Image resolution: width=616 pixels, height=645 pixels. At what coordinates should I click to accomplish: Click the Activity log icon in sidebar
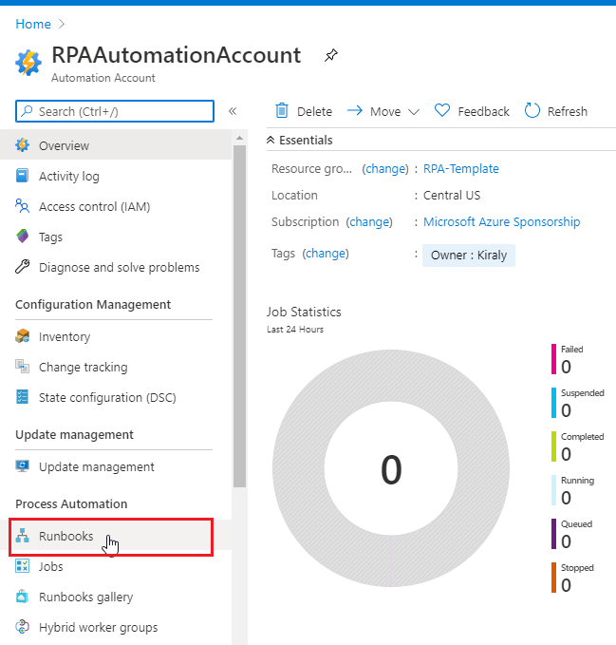click(24, 177)
